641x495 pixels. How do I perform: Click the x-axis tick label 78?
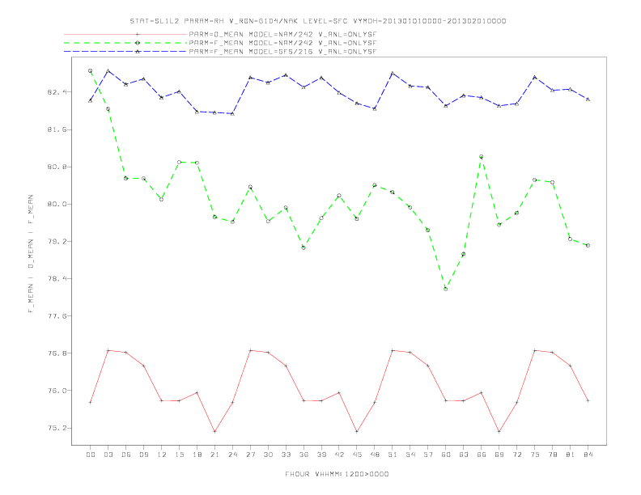point(552,455)
